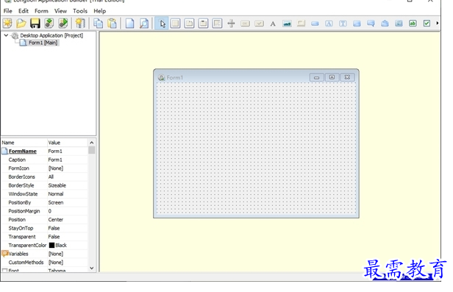Select the arrow pointer tool
The width and height of the screenshot is (453, 292).
click(162, 23)
